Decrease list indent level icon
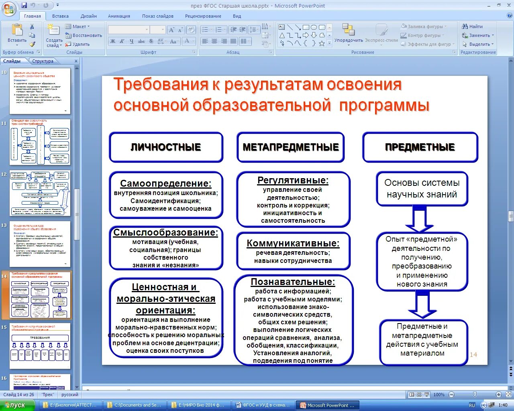The width and height of the screenshot is (514, 411). 233,30
